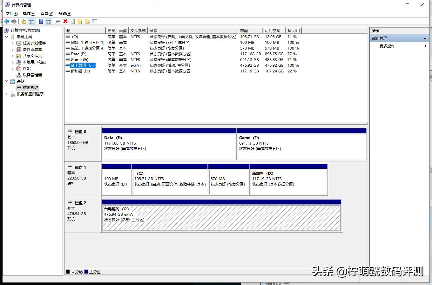Open the 查看(V) menu
432x285 pixels.
pos(47,14)
